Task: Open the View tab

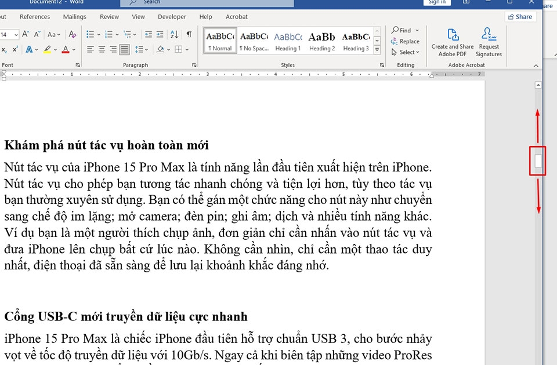Action: [x=138, y=17]
